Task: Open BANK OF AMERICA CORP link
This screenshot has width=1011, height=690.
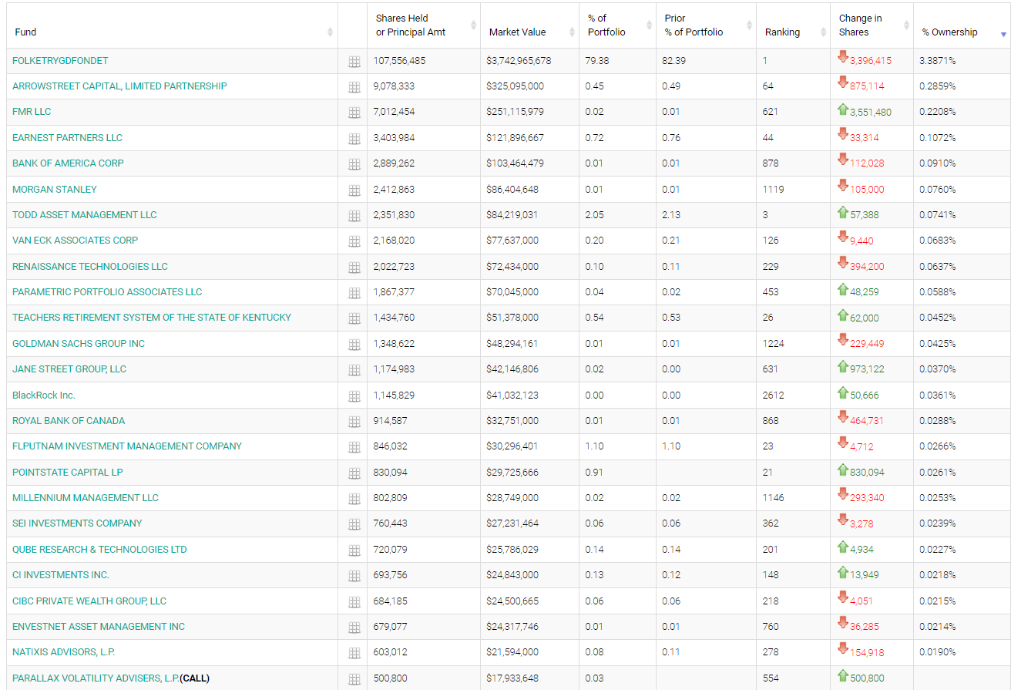Action: pyautogui.click(x=68, y=163)
